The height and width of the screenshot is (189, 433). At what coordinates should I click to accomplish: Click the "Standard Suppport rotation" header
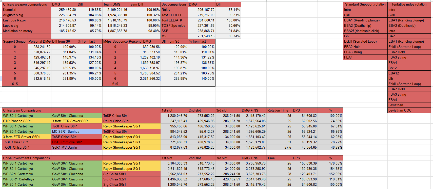(365, 4)
